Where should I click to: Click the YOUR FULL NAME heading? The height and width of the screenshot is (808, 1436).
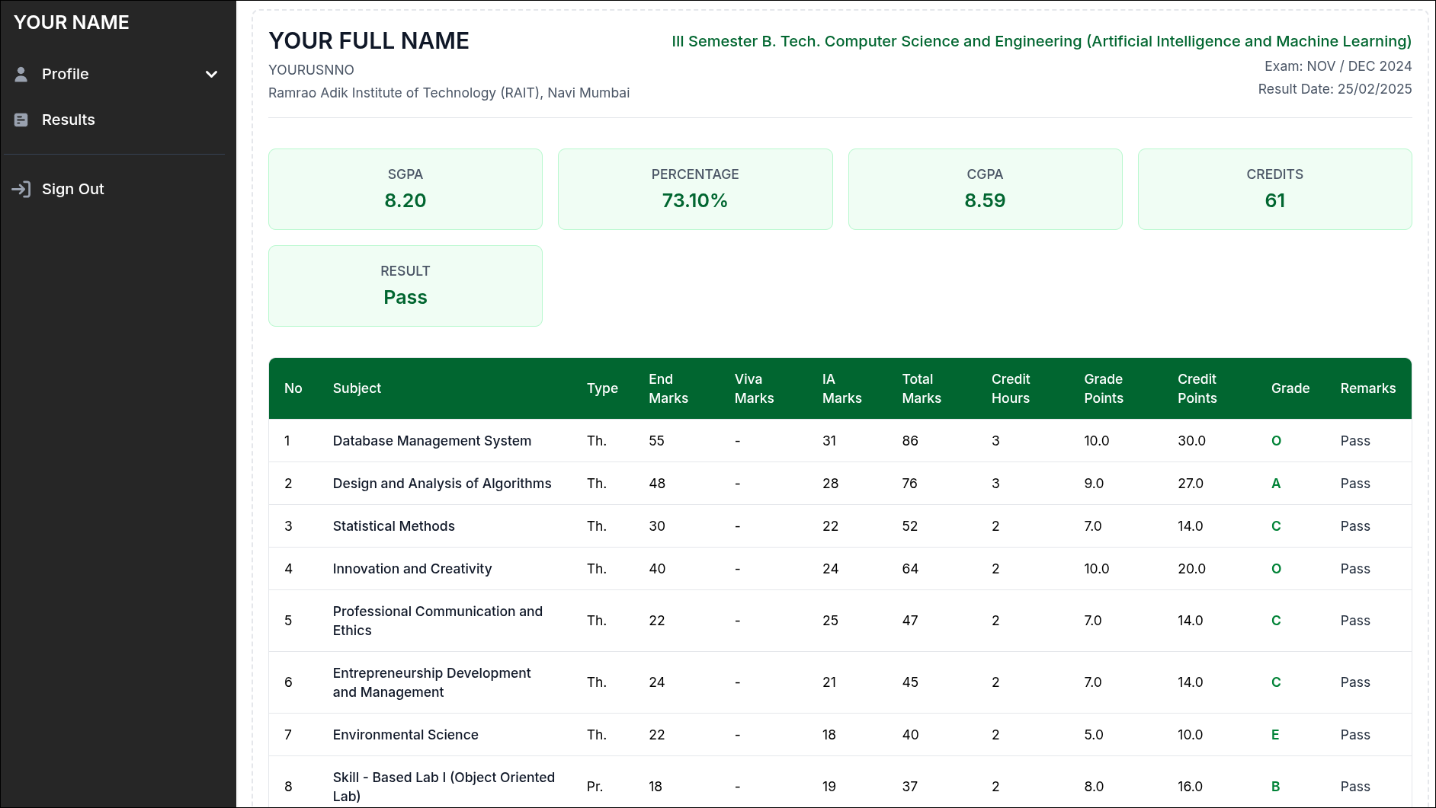(369, 40)
